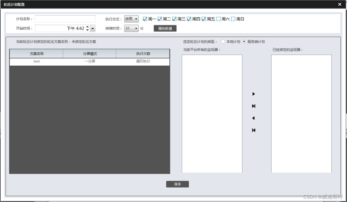Image resolution: width=347 pixels, height=202 pixels.
Task: Select the 服务端计划 radio button
Action: tap(244, 42)
